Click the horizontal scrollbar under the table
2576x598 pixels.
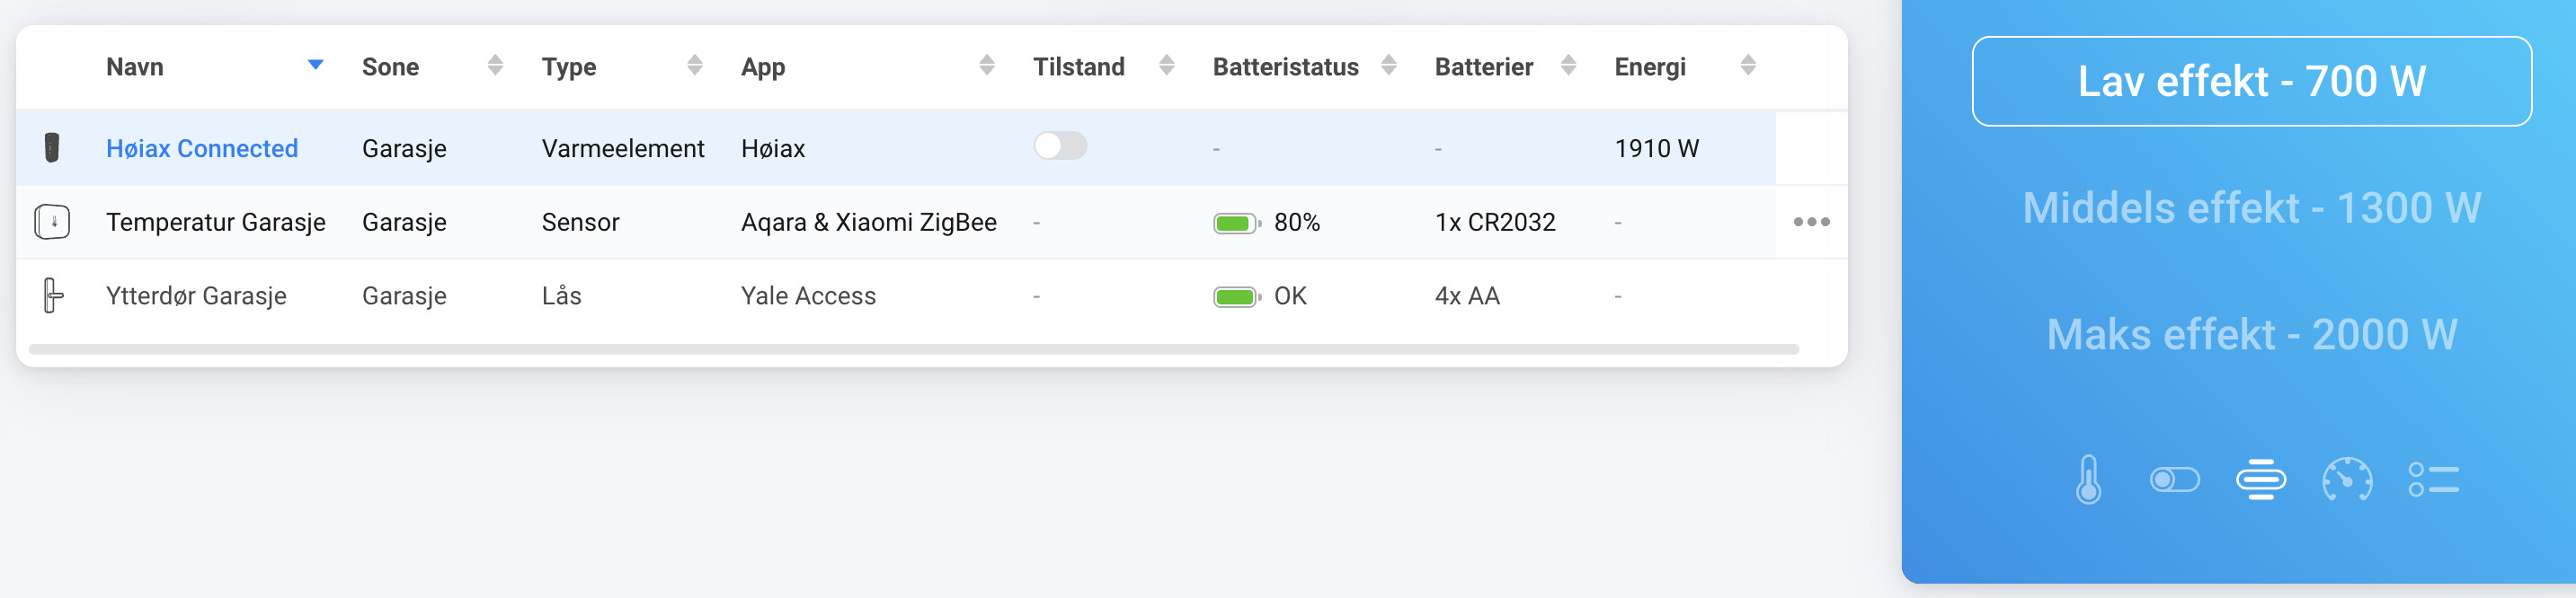[913, 349]
